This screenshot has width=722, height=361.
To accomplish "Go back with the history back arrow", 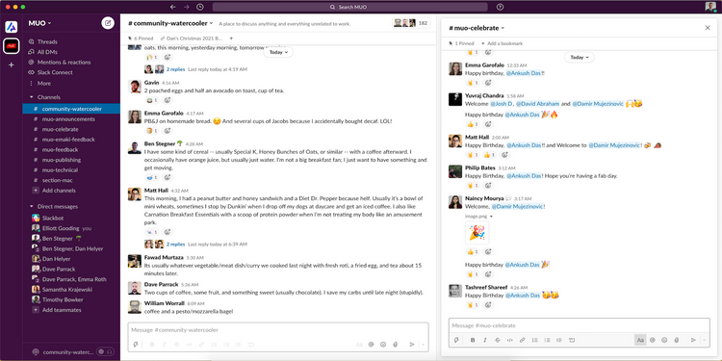I will [172, 7].
